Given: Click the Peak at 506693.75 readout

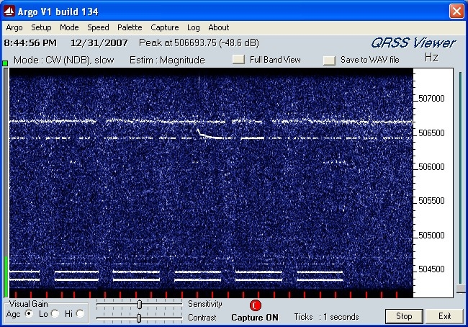Looking at the screenshot, I should [x=199, y=43].
